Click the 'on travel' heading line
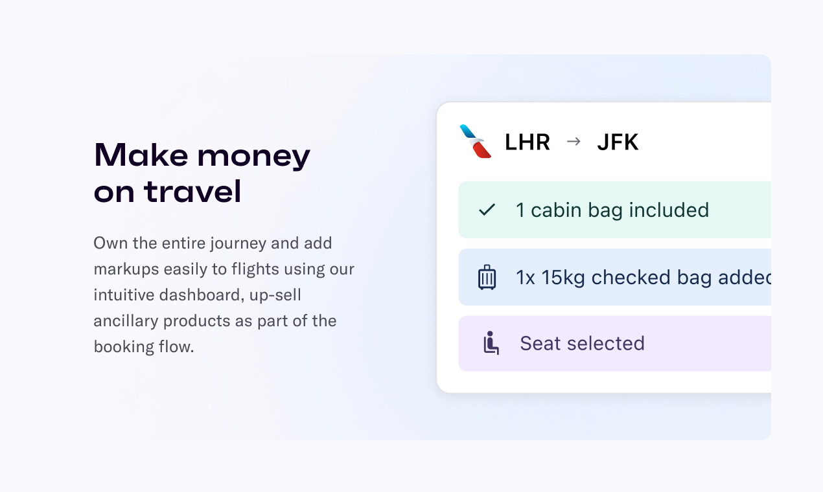Screen dimensions: 823x492 click(x=168, y=192)
